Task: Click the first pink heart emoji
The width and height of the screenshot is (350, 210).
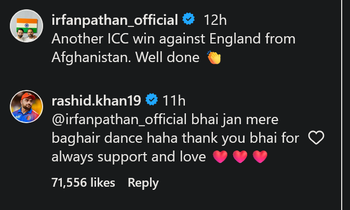Action: pyautogui.click(x=220, y=157)
